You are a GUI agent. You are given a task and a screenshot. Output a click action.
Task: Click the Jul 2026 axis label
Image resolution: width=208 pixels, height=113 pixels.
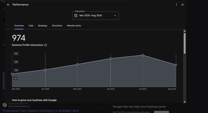[x=143, y=89]
